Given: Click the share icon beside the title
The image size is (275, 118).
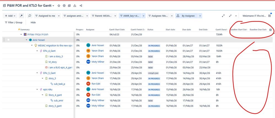Looking at the screenshot, I should 81,6.
